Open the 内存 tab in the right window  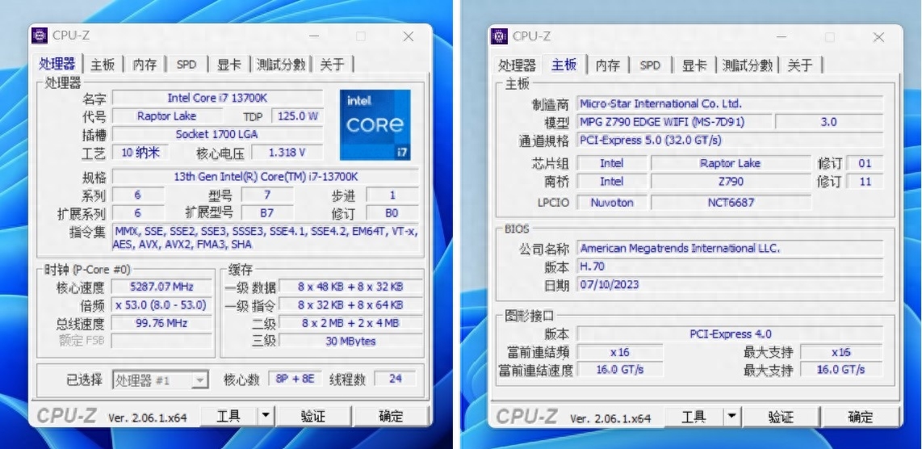pyautogui.click(x=608, y=65)
